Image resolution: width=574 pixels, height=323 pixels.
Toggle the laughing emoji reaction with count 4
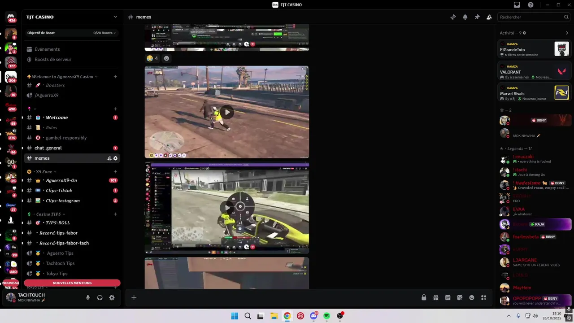click(x=152, y=58)
